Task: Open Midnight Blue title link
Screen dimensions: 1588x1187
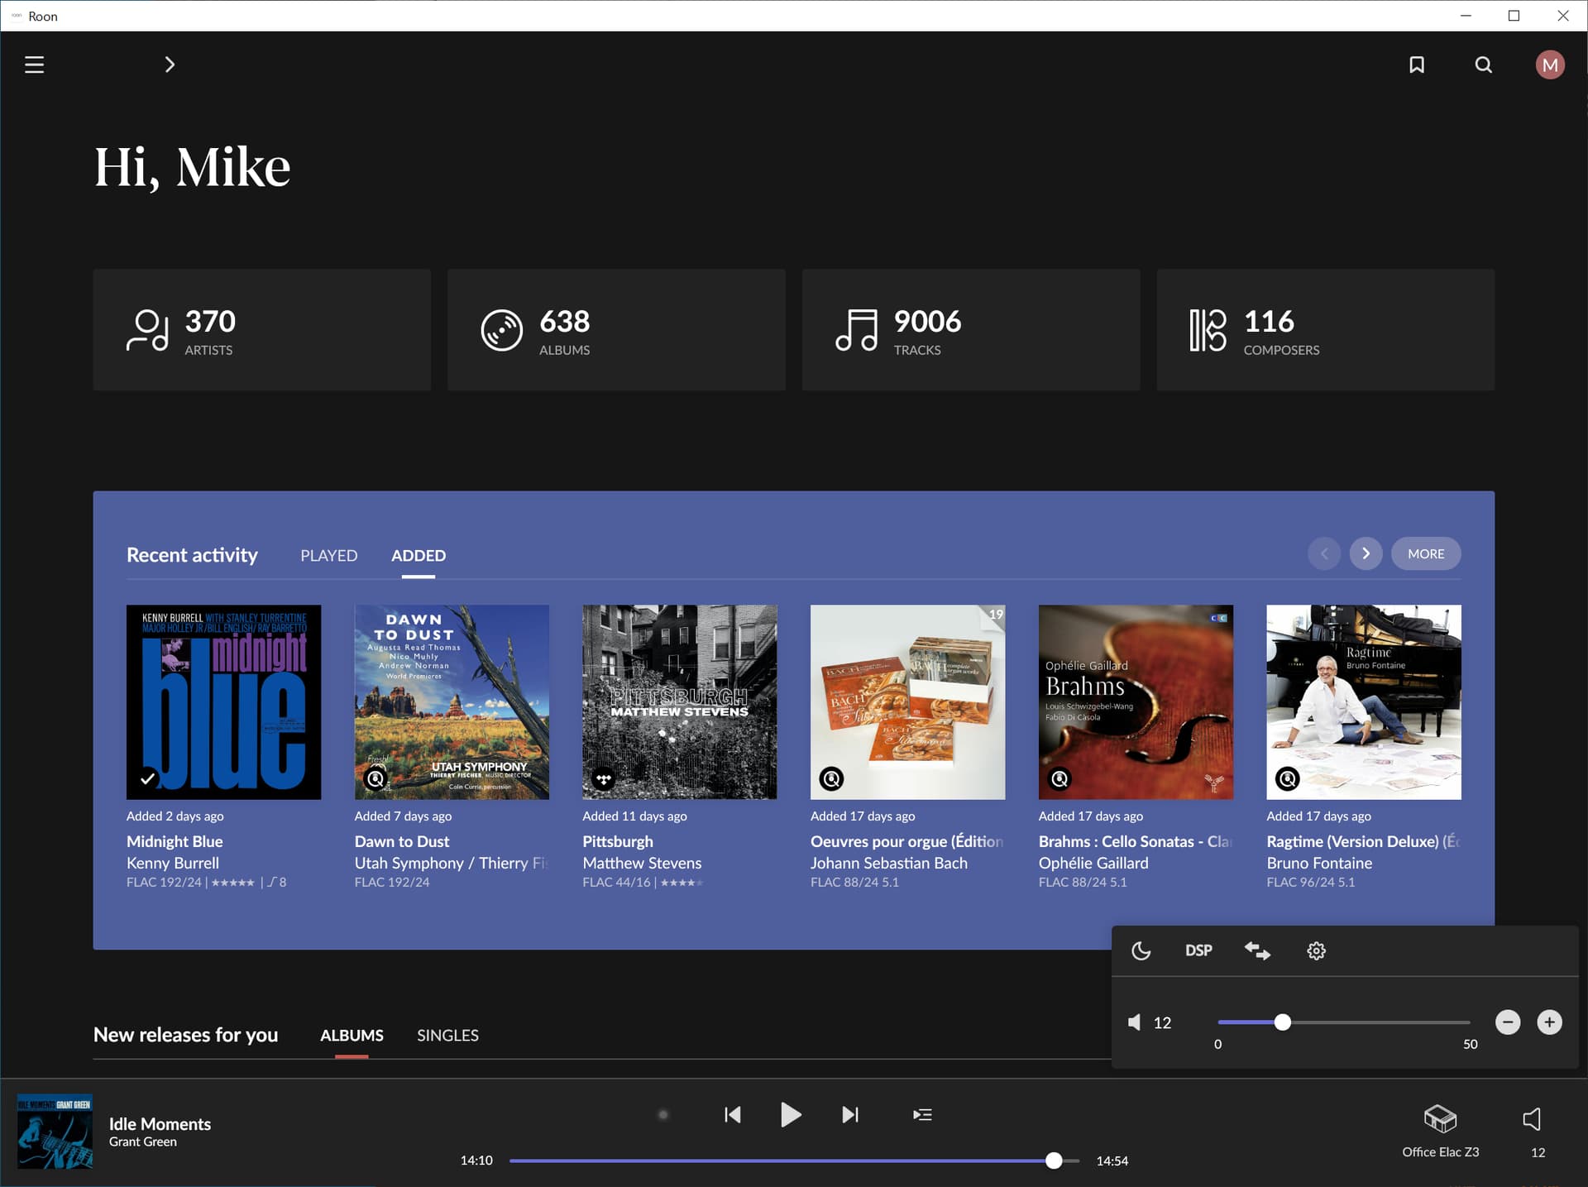Action: (175, 841)
